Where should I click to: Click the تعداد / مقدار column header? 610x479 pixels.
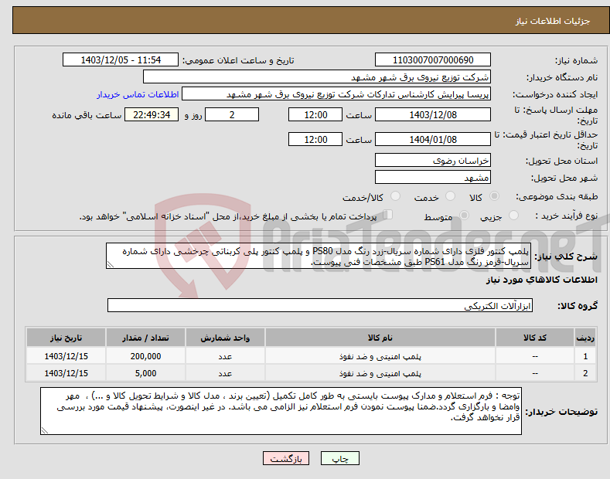[x=145, y=338]
